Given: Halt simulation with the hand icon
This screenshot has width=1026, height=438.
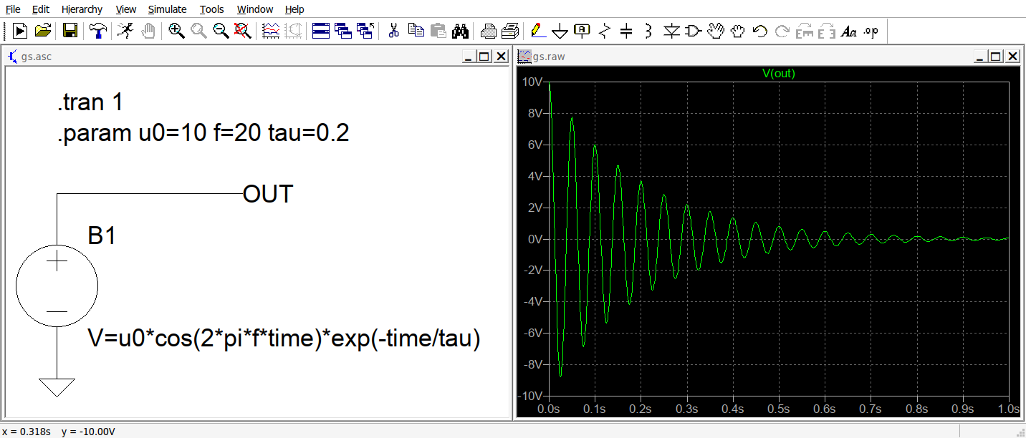Looking at the screenshot, I should [x=148, y=30].
